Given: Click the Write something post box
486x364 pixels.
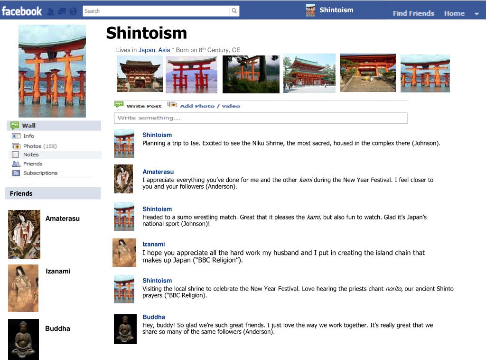Looking at the screenshot, I should coord(261,118).
